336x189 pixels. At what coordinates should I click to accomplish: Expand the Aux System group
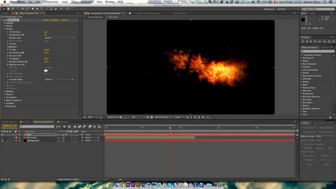4,97
